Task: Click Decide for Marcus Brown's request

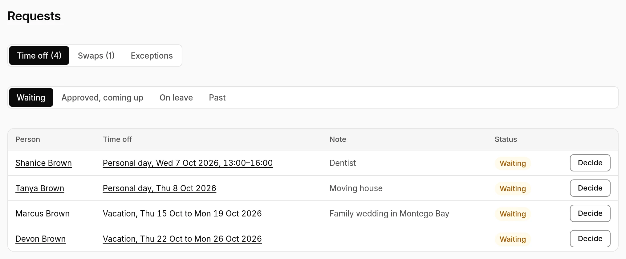Action: point(590,213)
